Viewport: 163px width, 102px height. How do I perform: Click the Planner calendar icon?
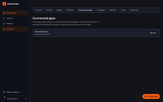click(x=4, y=24)
